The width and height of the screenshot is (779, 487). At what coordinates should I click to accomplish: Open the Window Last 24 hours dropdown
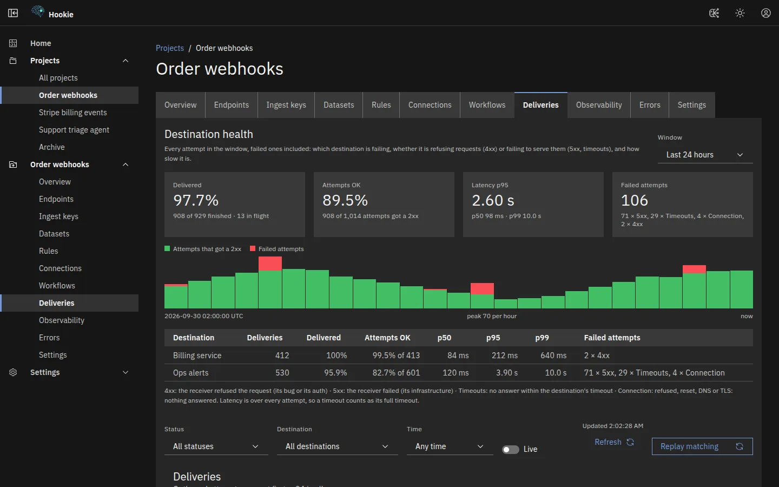pyautogui.click(x=705, y=155)
